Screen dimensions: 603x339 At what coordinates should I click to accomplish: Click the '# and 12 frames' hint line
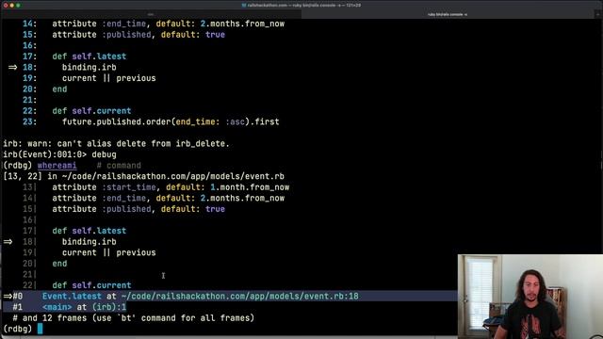tap(134, 318)
